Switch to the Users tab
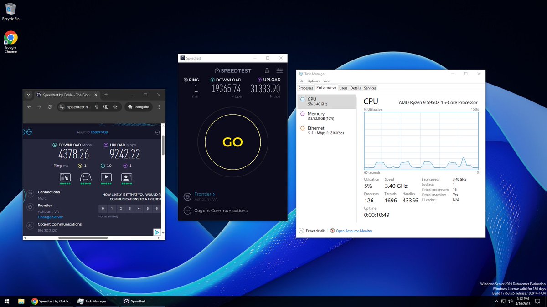Image resolution: width=547 pixels, height=307 pixels. pos(343,88)
